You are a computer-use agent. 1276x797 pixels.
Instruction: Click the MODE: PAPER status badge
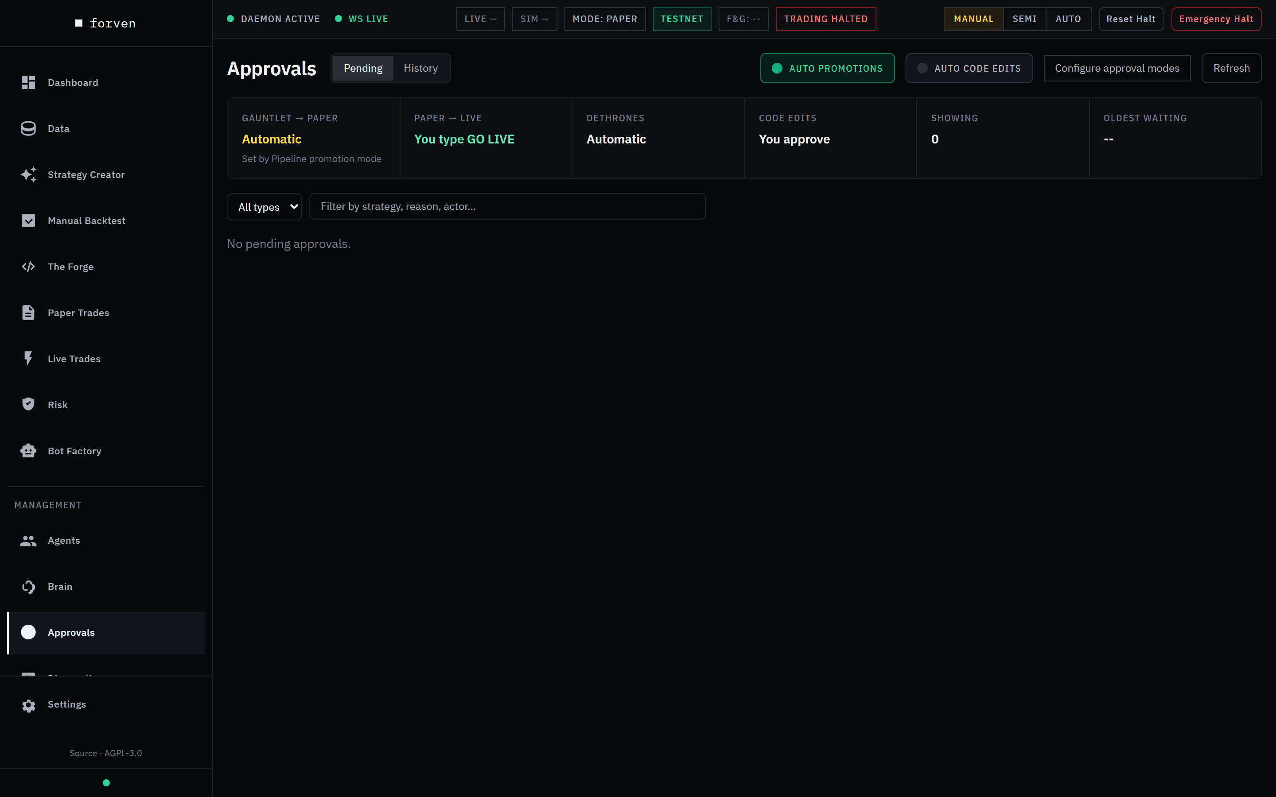[605, 19]
